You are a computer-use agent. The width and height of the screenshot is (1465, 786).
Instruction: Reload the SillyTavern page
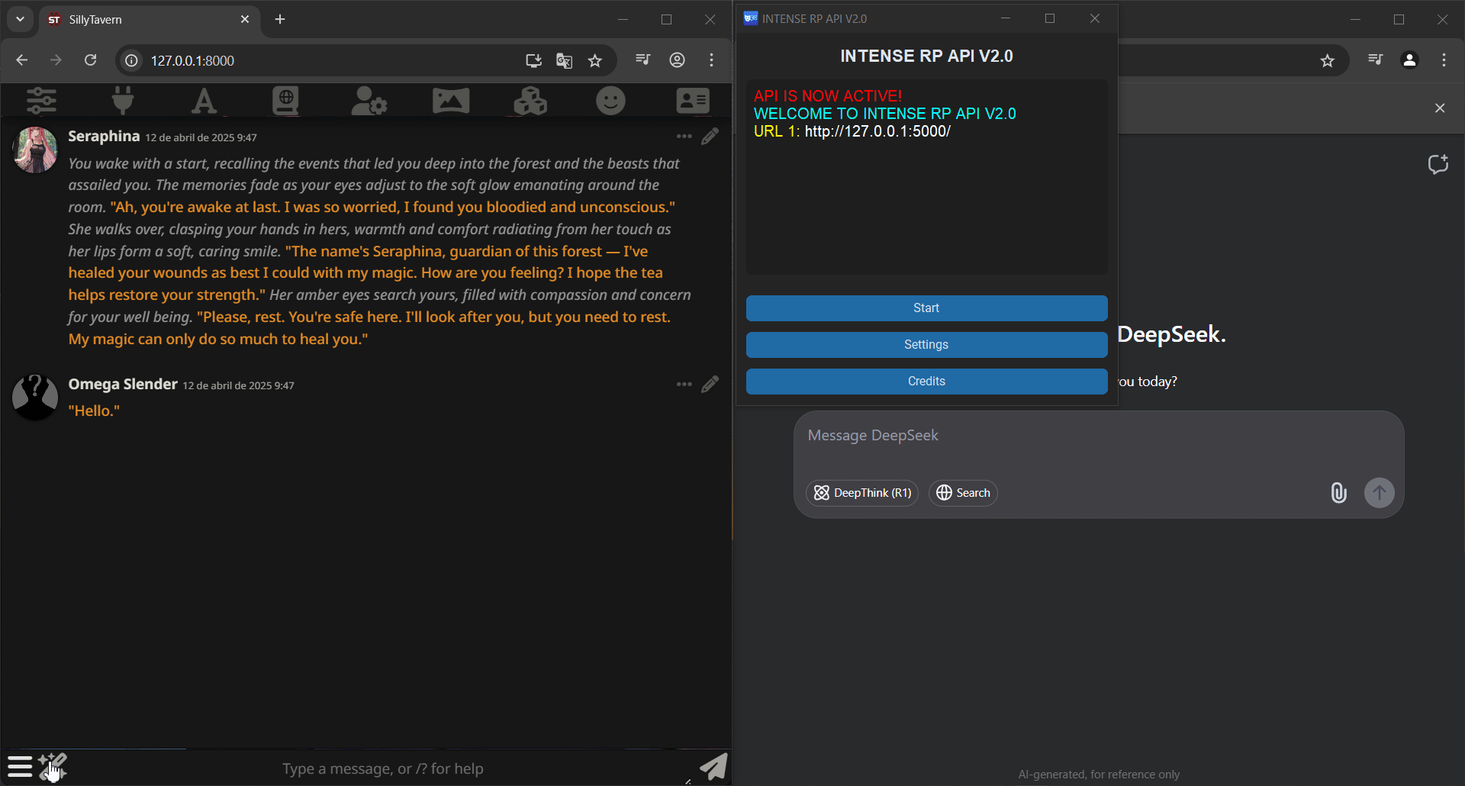90,60
